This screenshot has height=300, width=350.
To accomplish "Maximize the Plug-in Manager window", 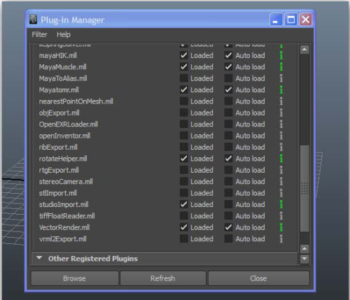I will click(x=290, y=20).
